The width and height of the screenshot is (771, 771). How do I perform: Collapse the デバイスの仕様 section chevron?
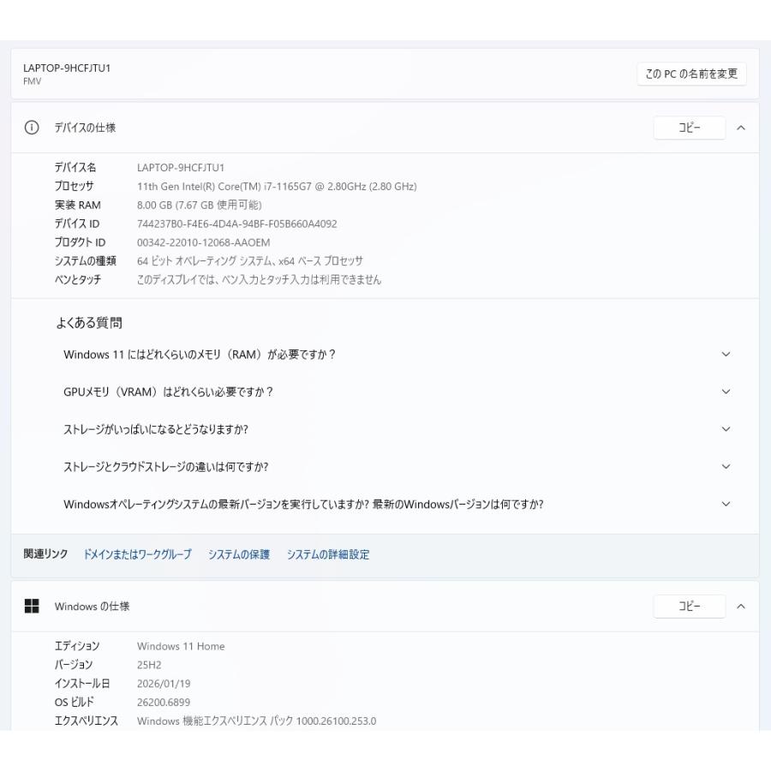pos(741,128)
